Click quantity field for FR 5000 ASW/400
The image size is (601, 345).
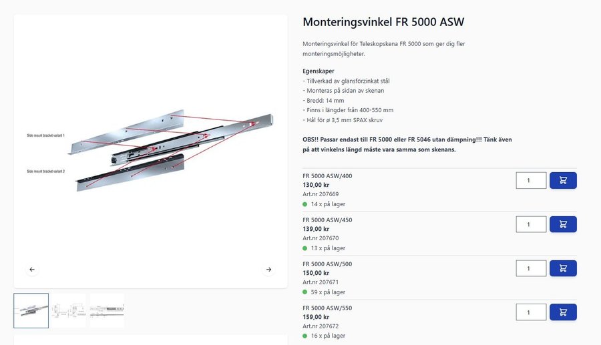pos(531,180)
